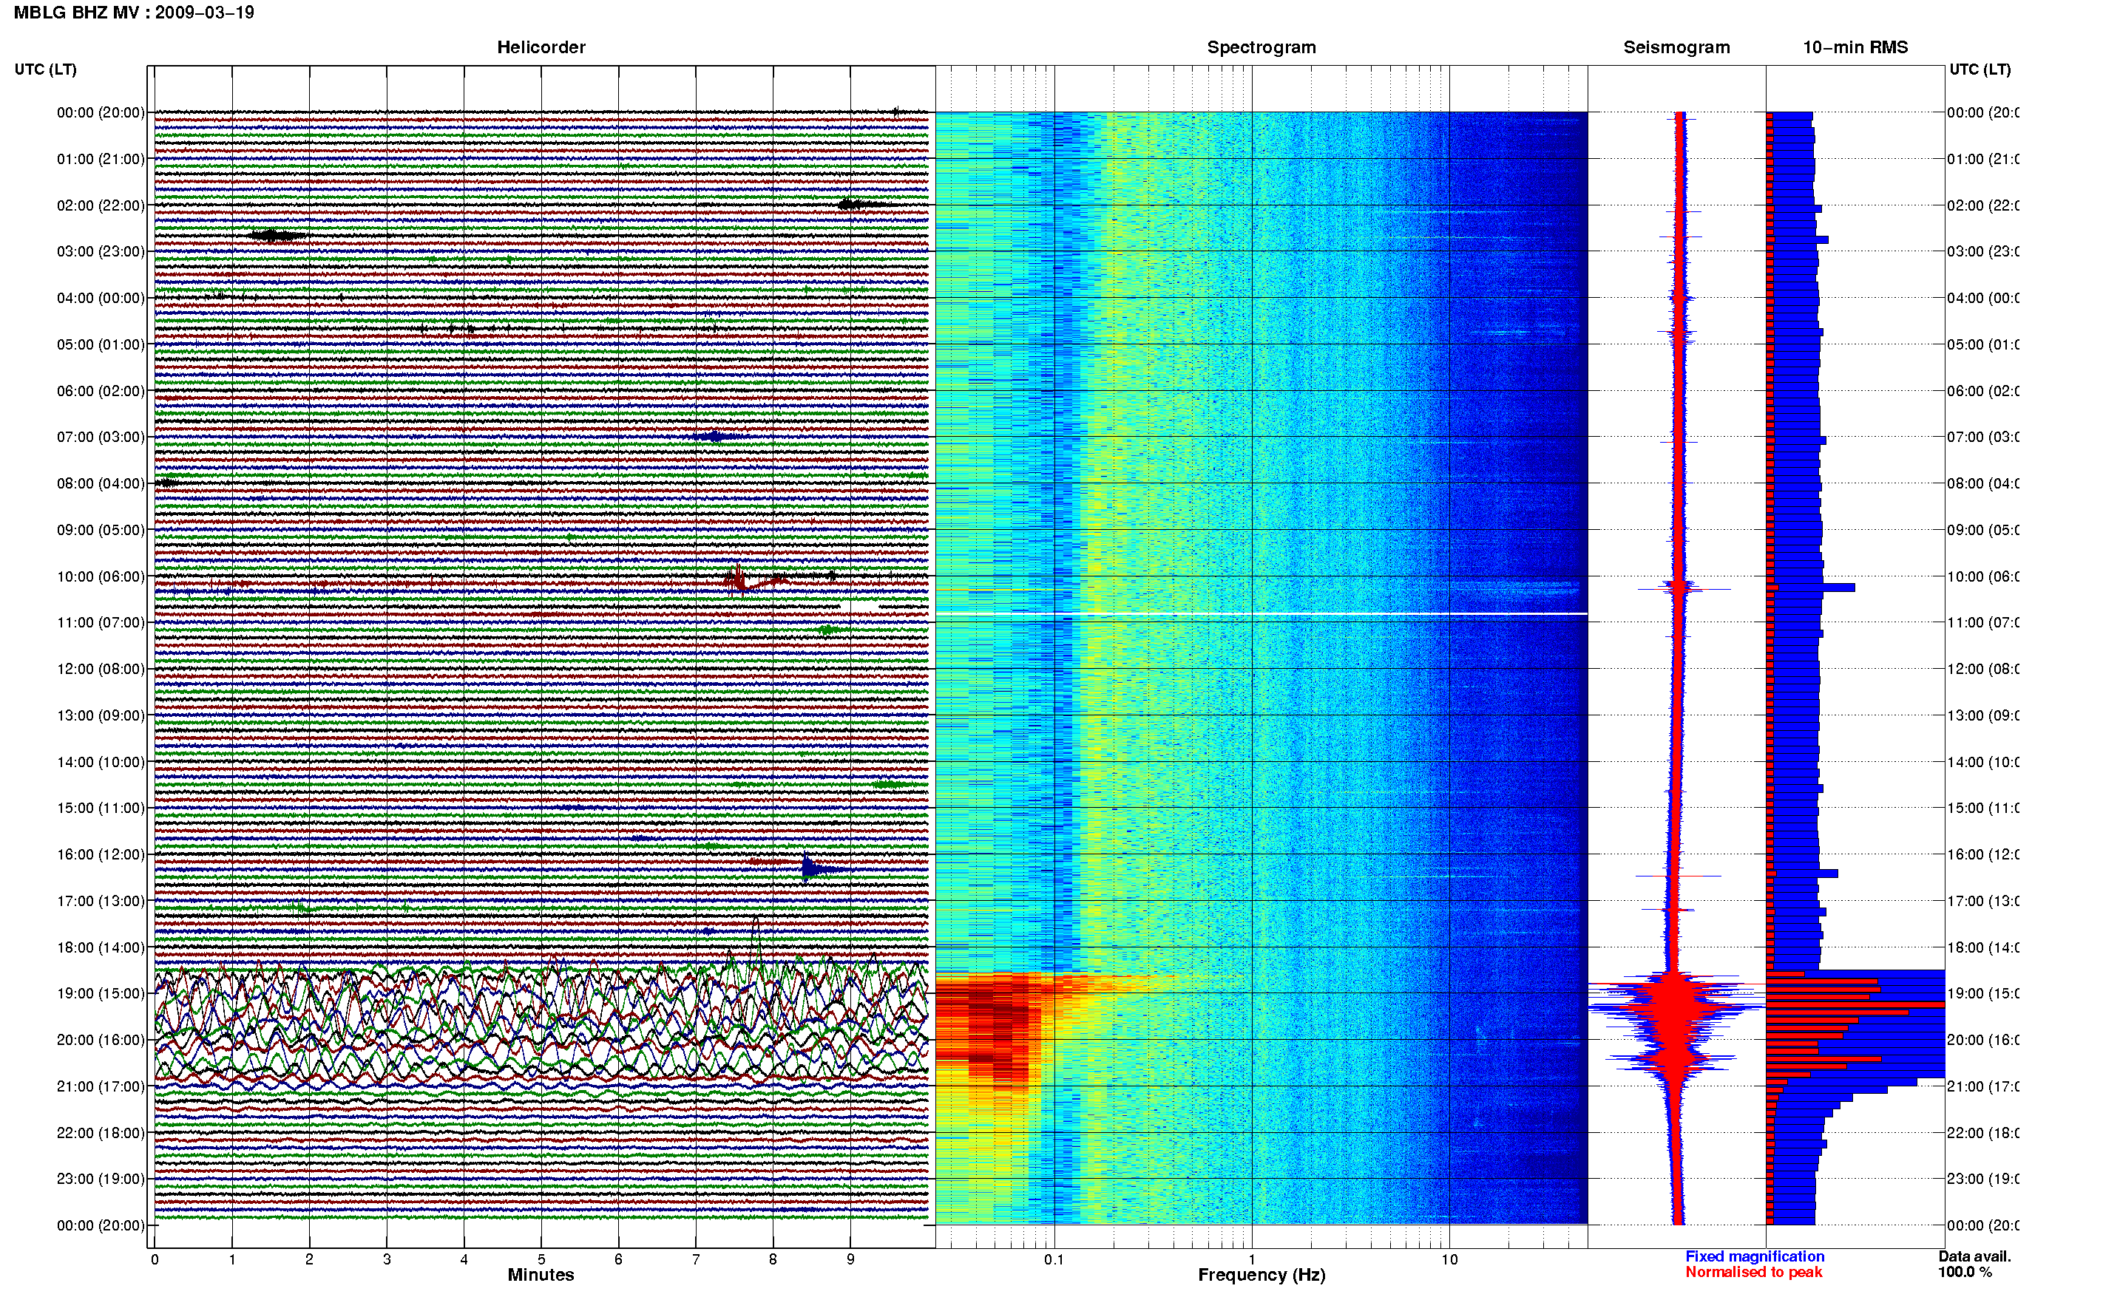Click the right-side time label '19:00 (15:0'
2103x1314 pixels.
pos(1983,993)
